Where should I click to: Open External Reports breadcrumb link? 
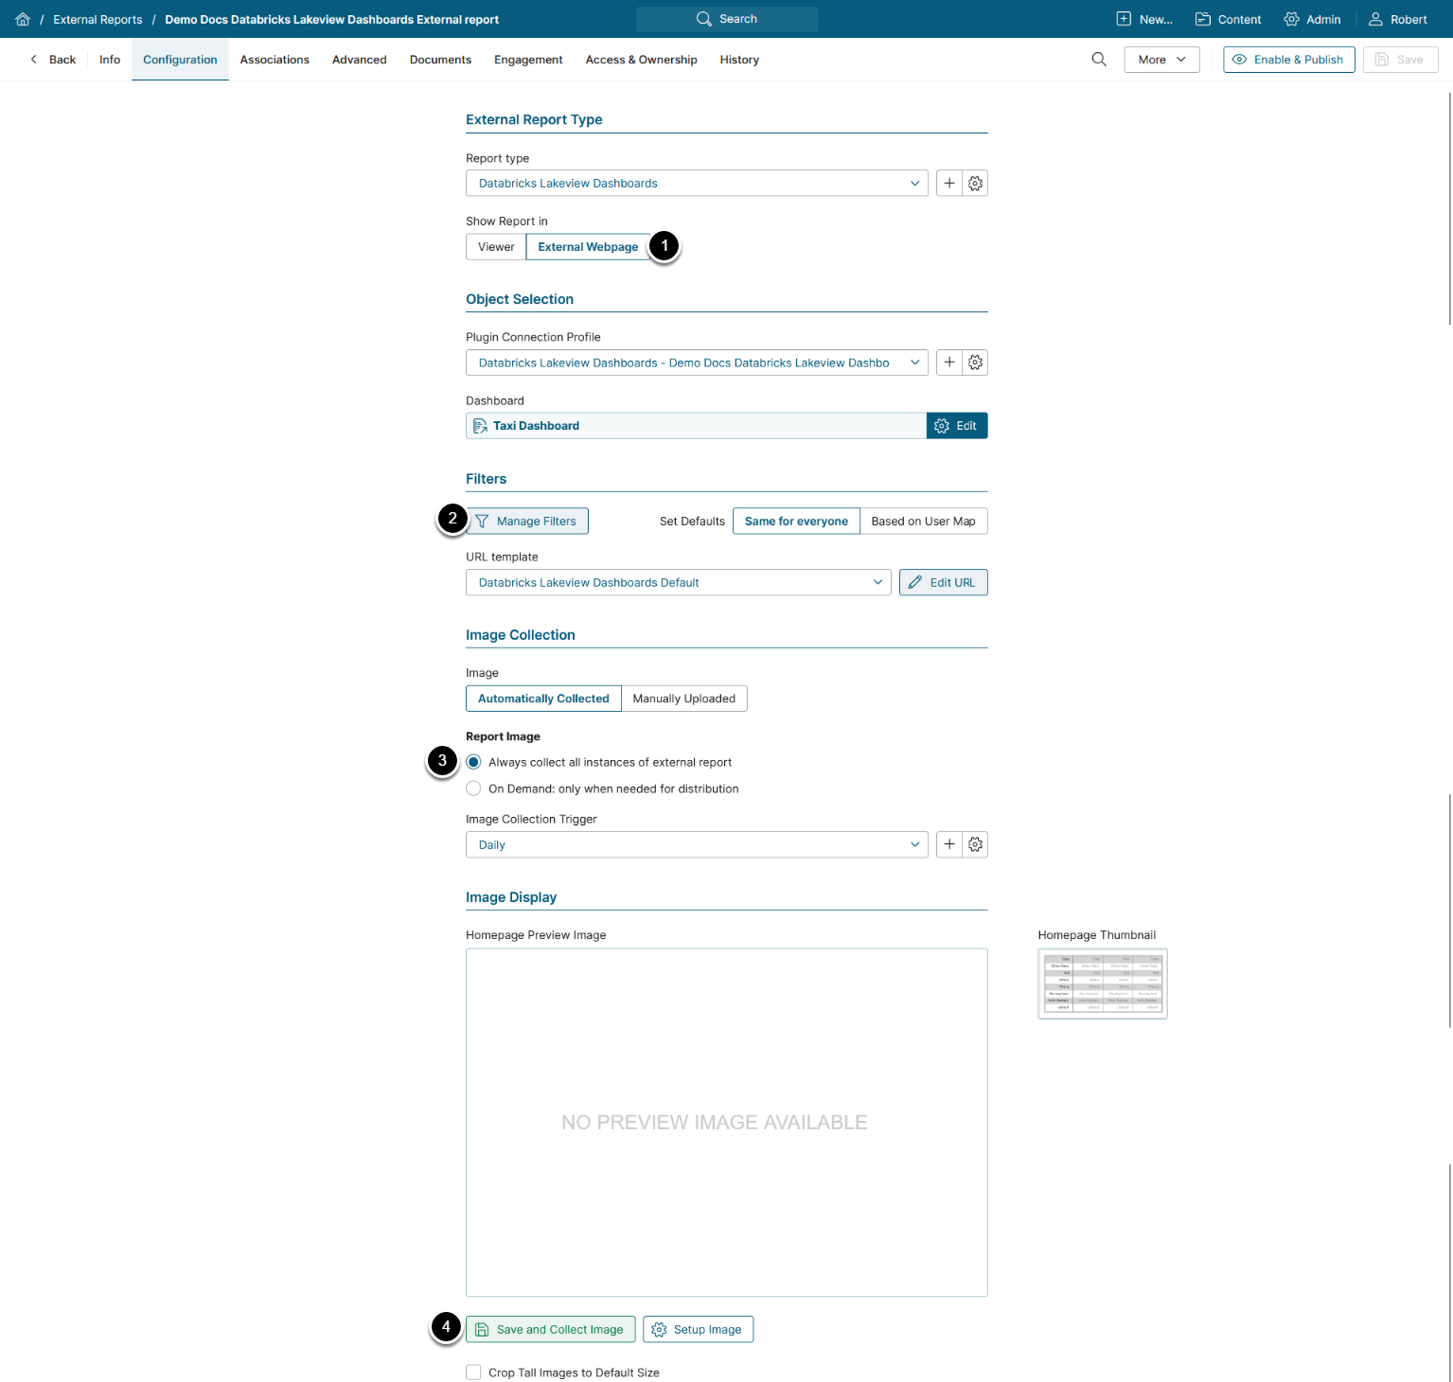[x=97, y=19]
